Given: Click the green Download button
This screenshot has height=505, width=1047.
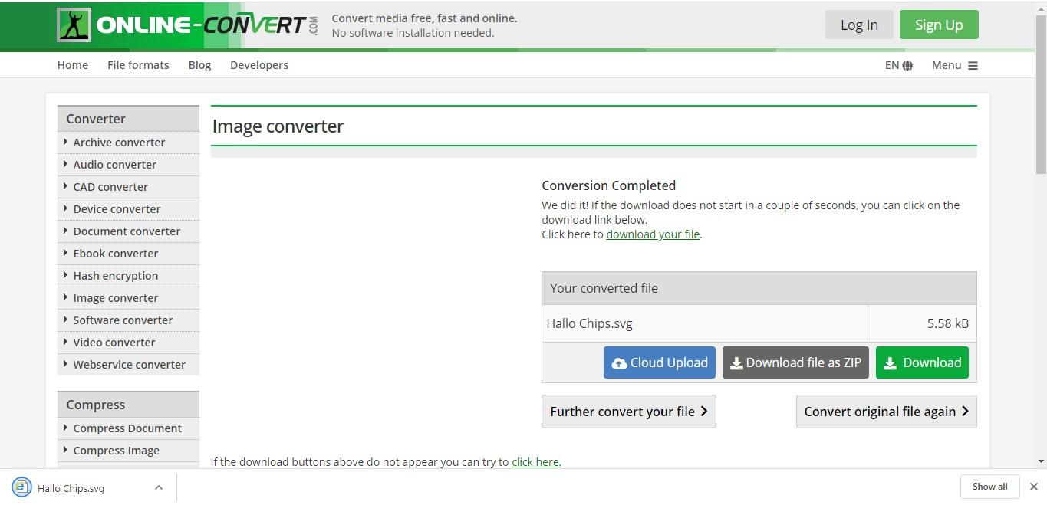Looking at the screenshot, I should [923, 362].
